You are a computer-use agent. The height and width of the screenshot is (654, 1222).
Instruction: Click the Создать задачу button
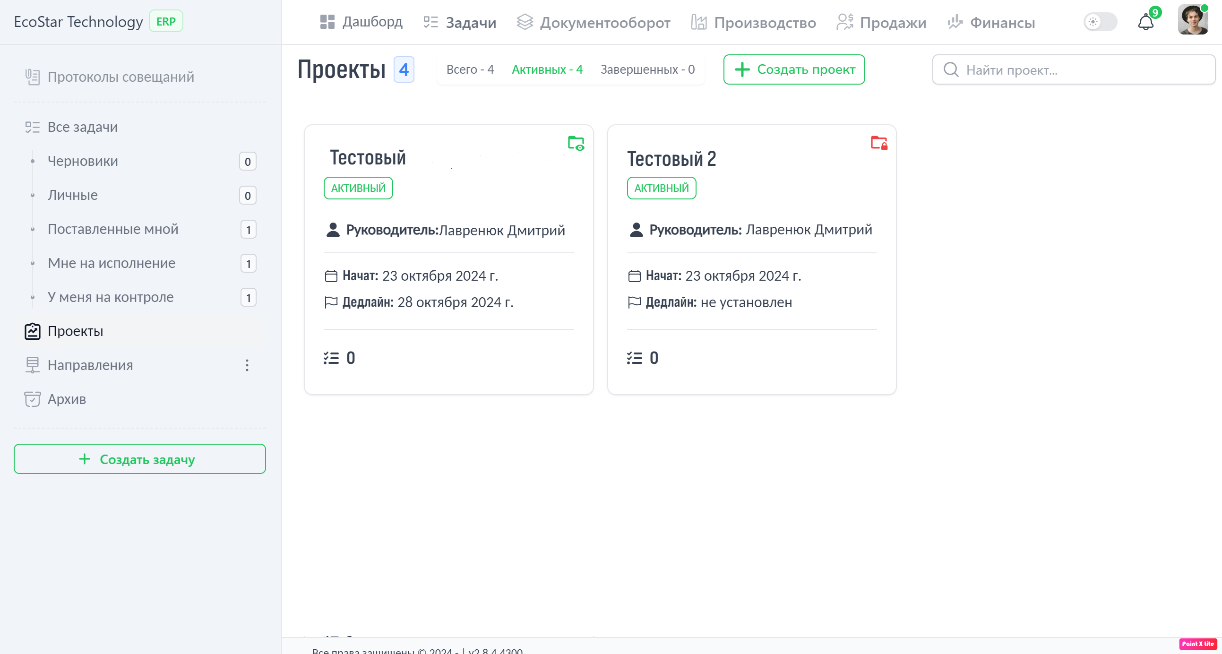(139, 459)
